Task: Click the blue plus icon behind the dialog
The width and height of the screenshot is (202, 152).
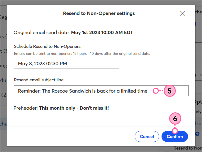Action: coord(197,134)
